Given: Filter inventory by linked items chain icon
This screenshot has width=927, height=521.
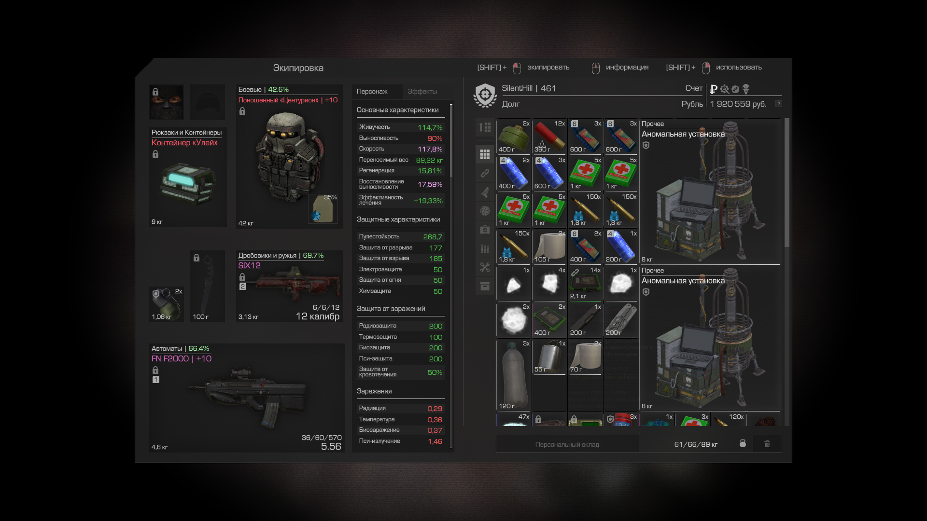Looking at the screenshot, I should [x=485, y=173].
